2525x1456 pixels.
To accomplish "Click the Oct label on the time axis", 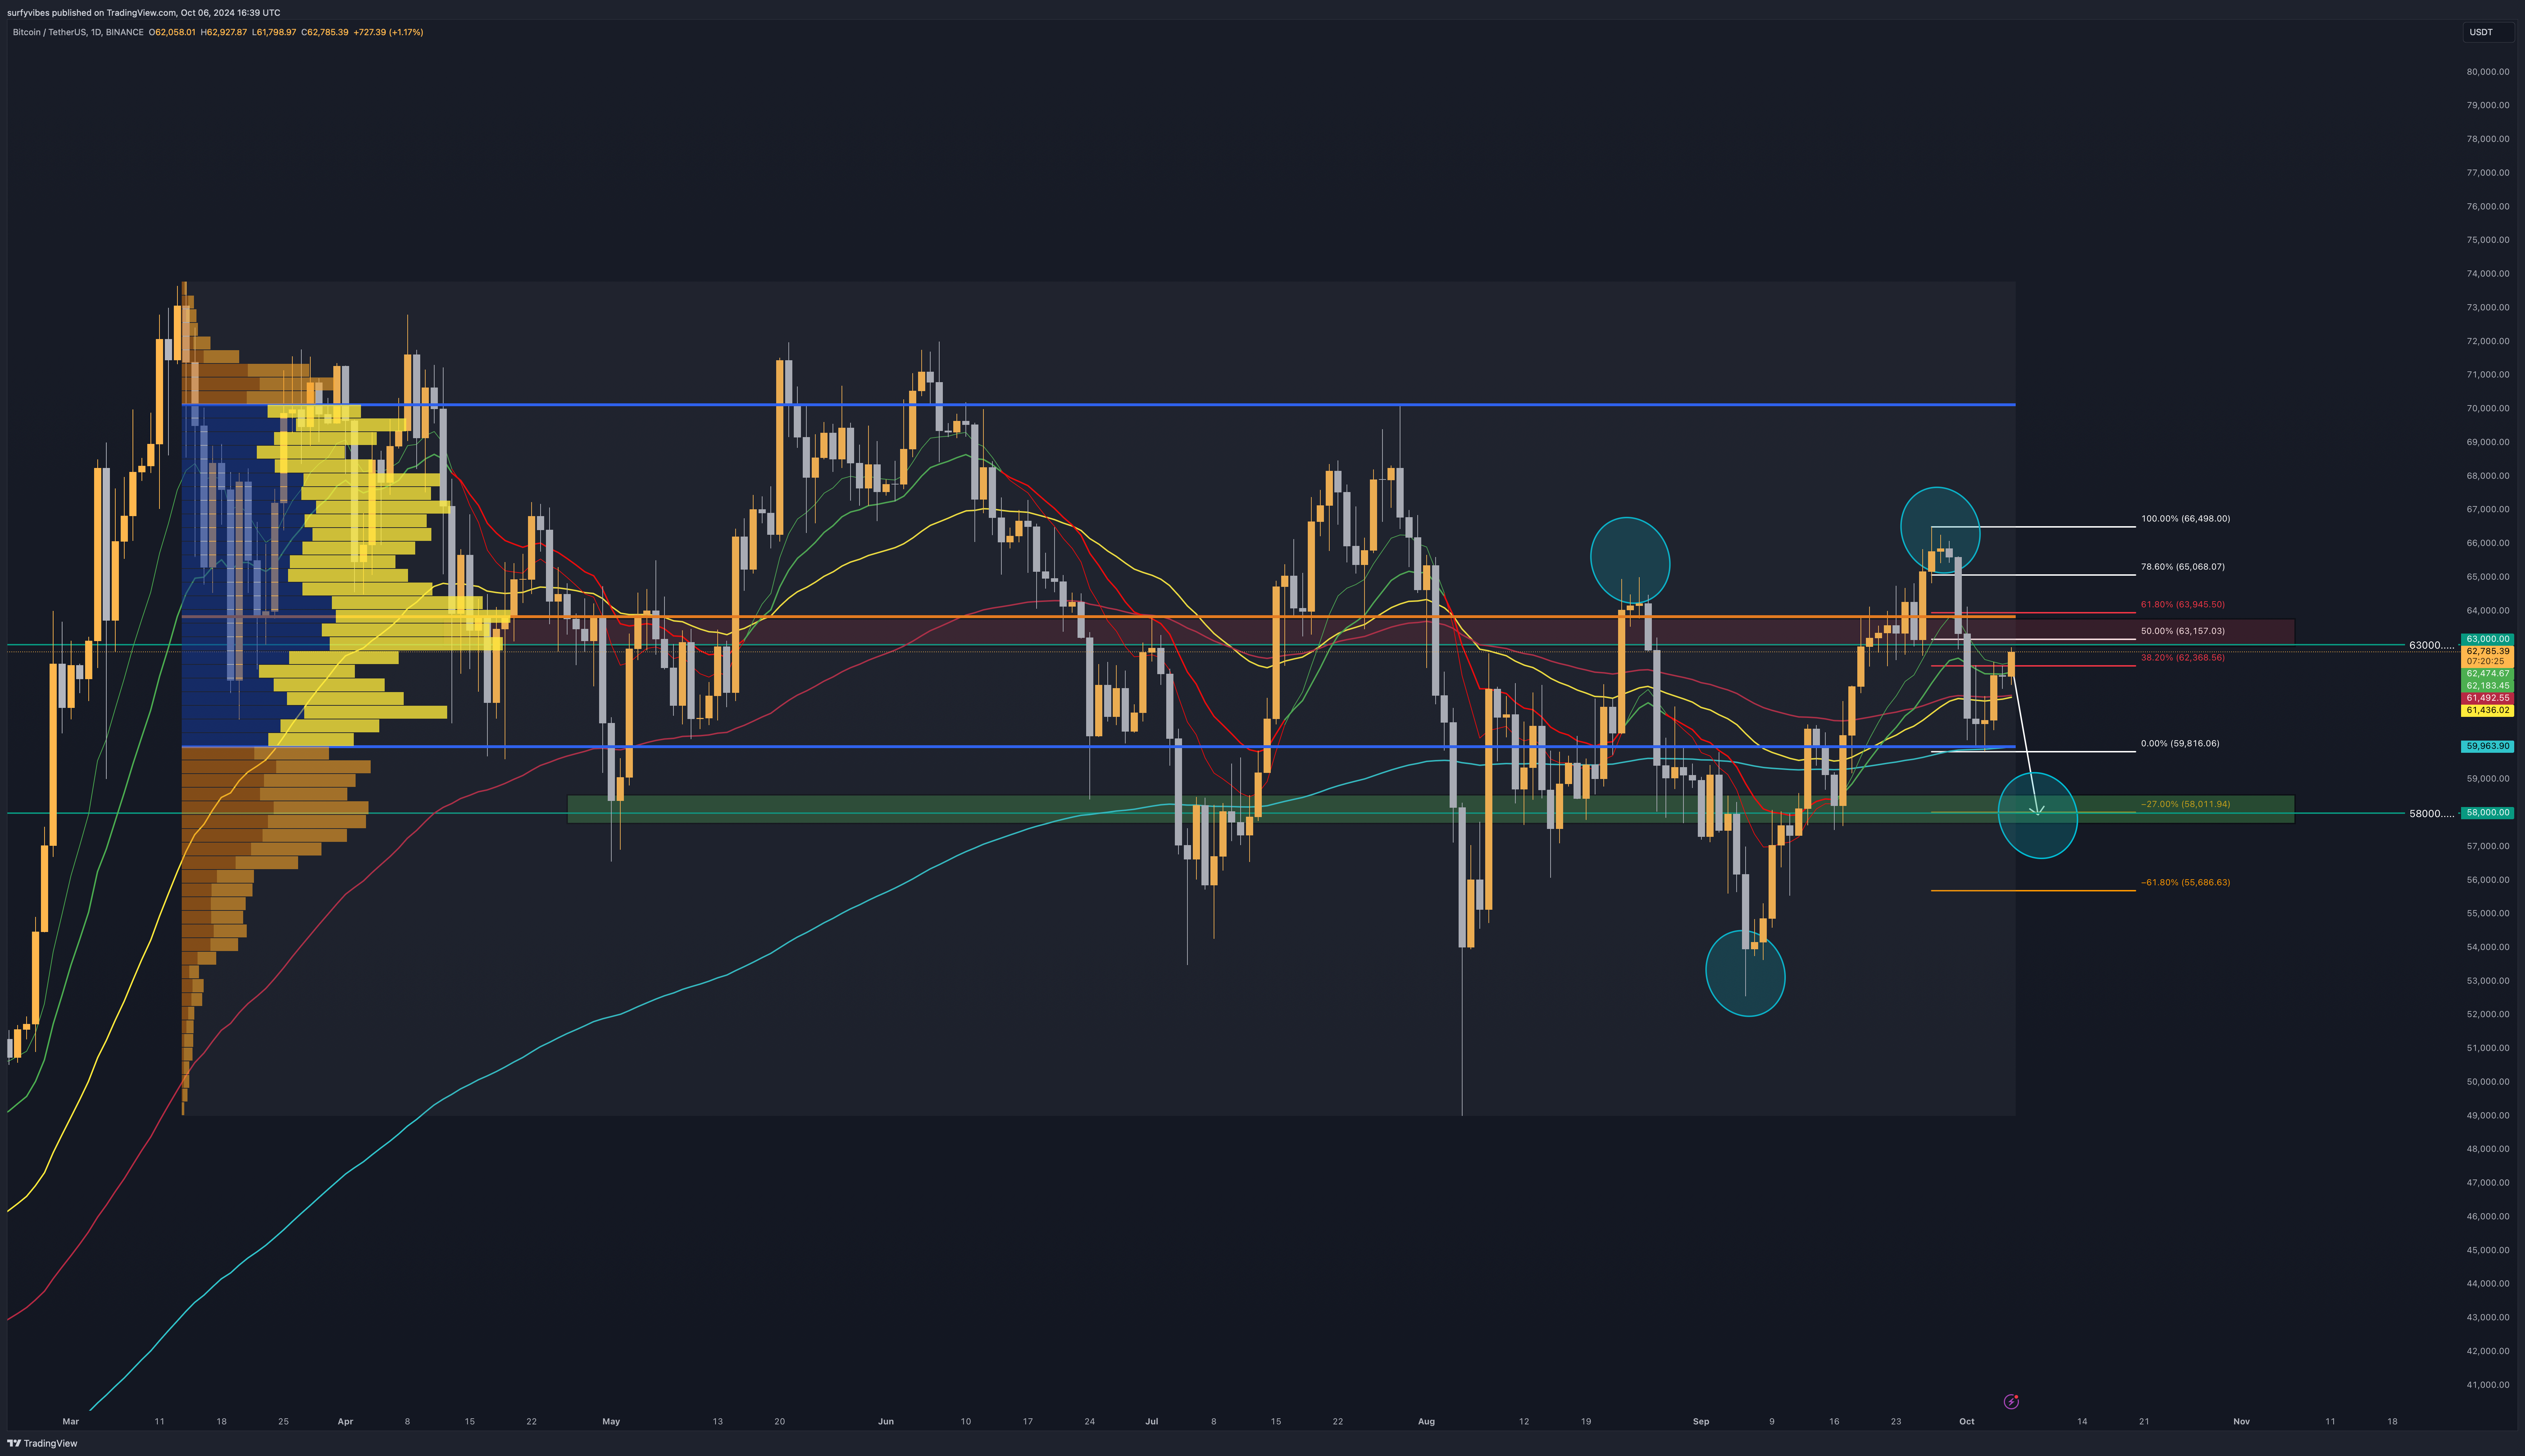I will (1966, 1421).
